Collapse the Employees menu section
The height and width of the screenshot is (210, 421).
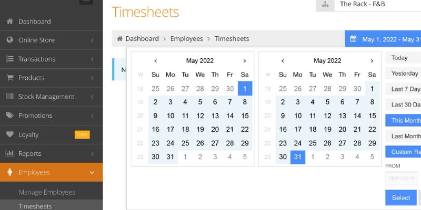[92, 172]
